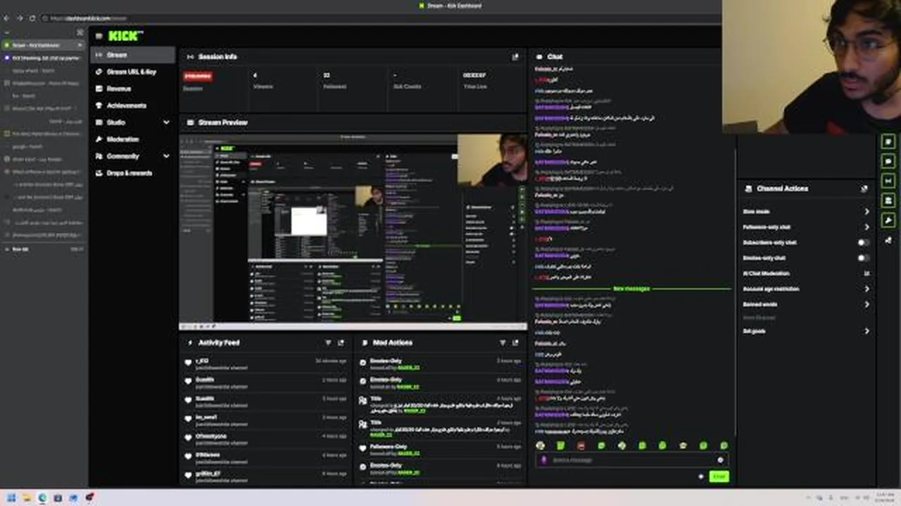Select the first emote in chat emote row

(541, 446)
